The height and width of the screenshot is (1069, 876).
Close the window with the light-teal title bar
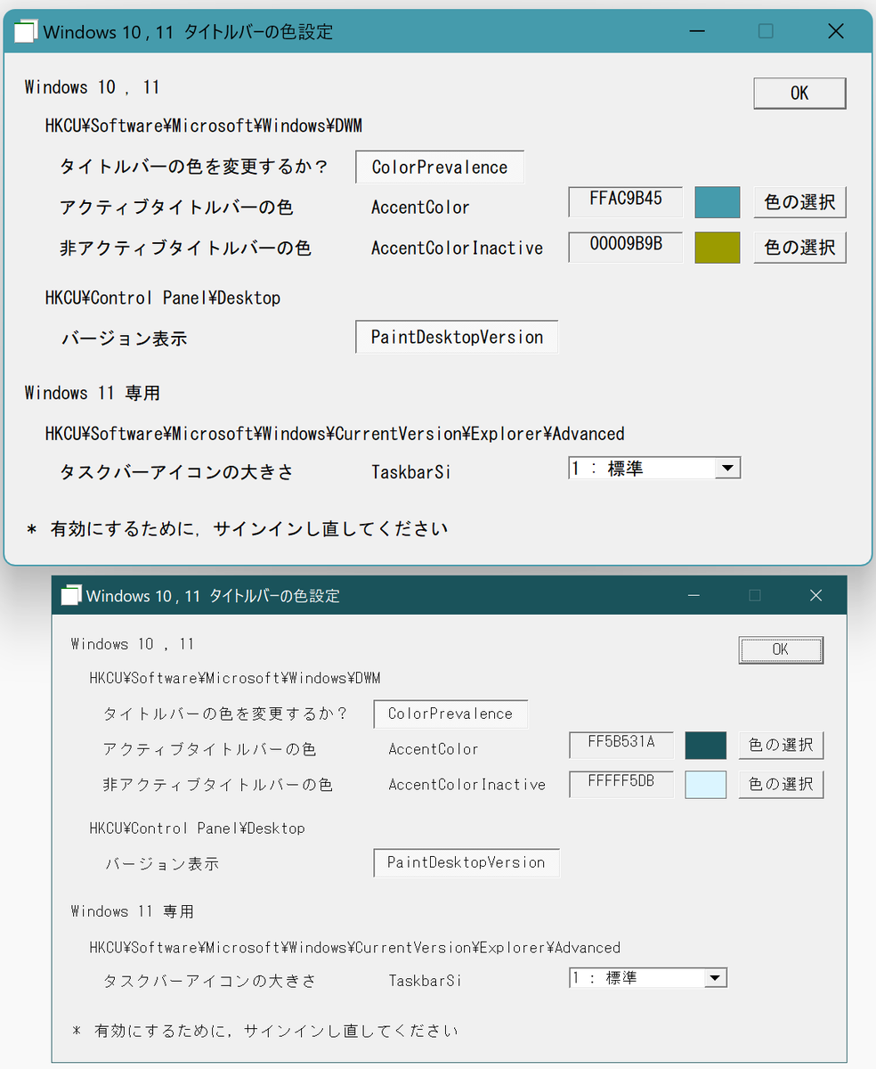click(835, 32)
